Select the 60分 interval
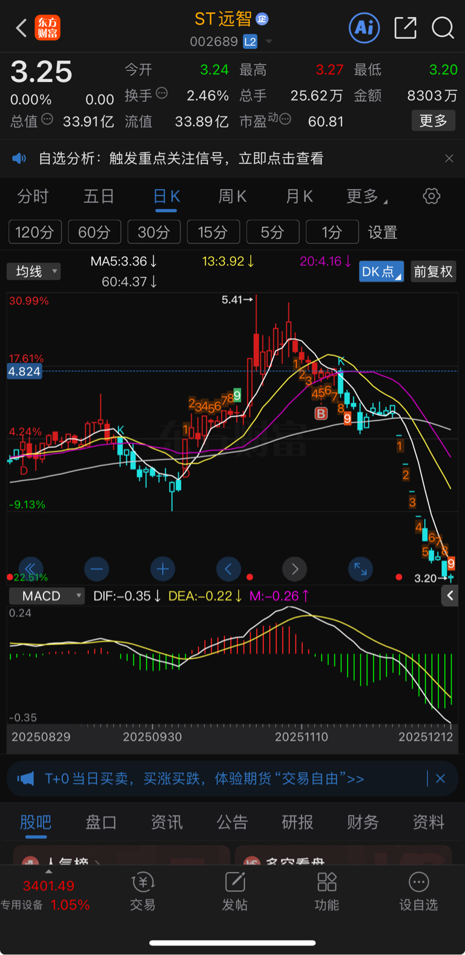This screenshot has height=955, width=465. click(x=94, y=232)
